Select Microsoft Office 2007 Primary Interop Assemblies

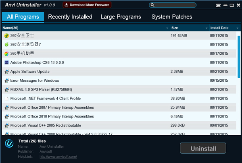tap(52, 107)
